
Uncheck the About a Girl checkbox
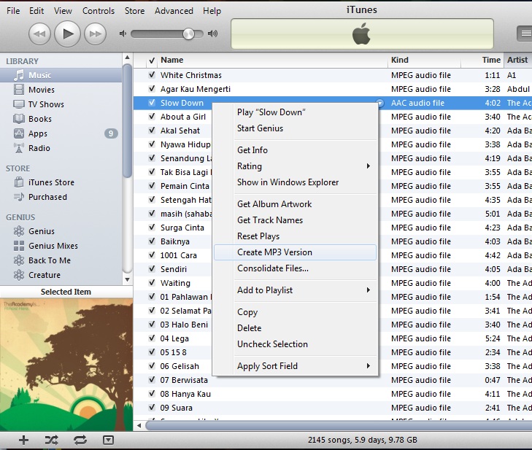point(152,117)
